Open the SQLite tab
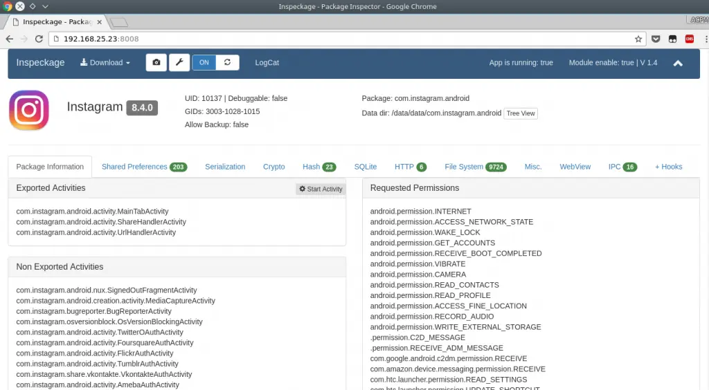Screen dimensions: 709x390 (366, 167)
